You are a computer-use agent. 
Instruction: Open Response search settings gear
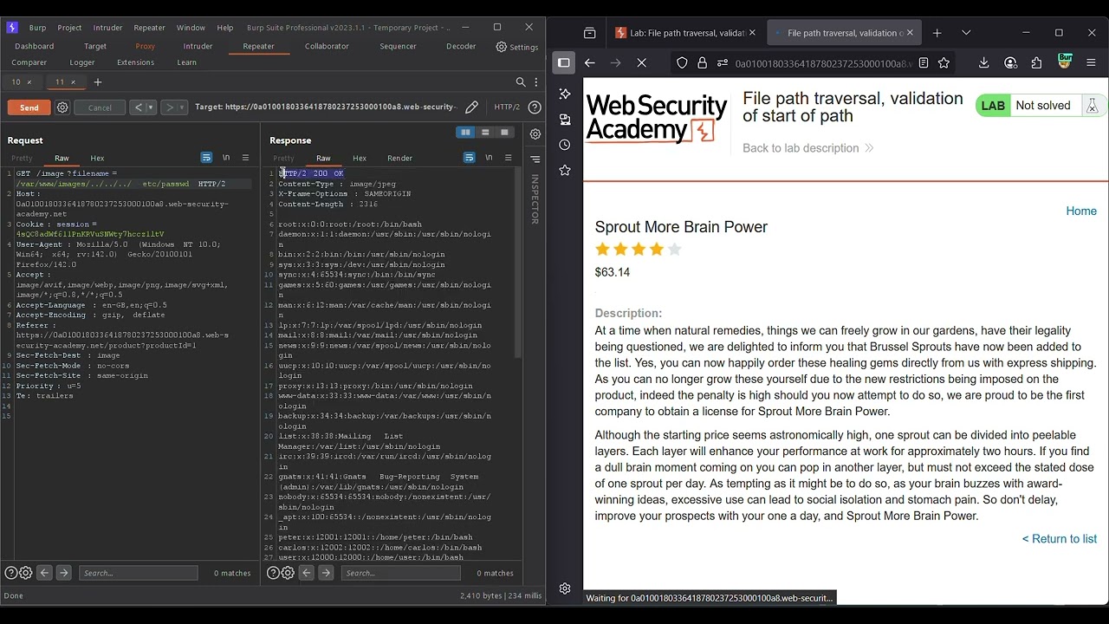(x=288, y=573)
